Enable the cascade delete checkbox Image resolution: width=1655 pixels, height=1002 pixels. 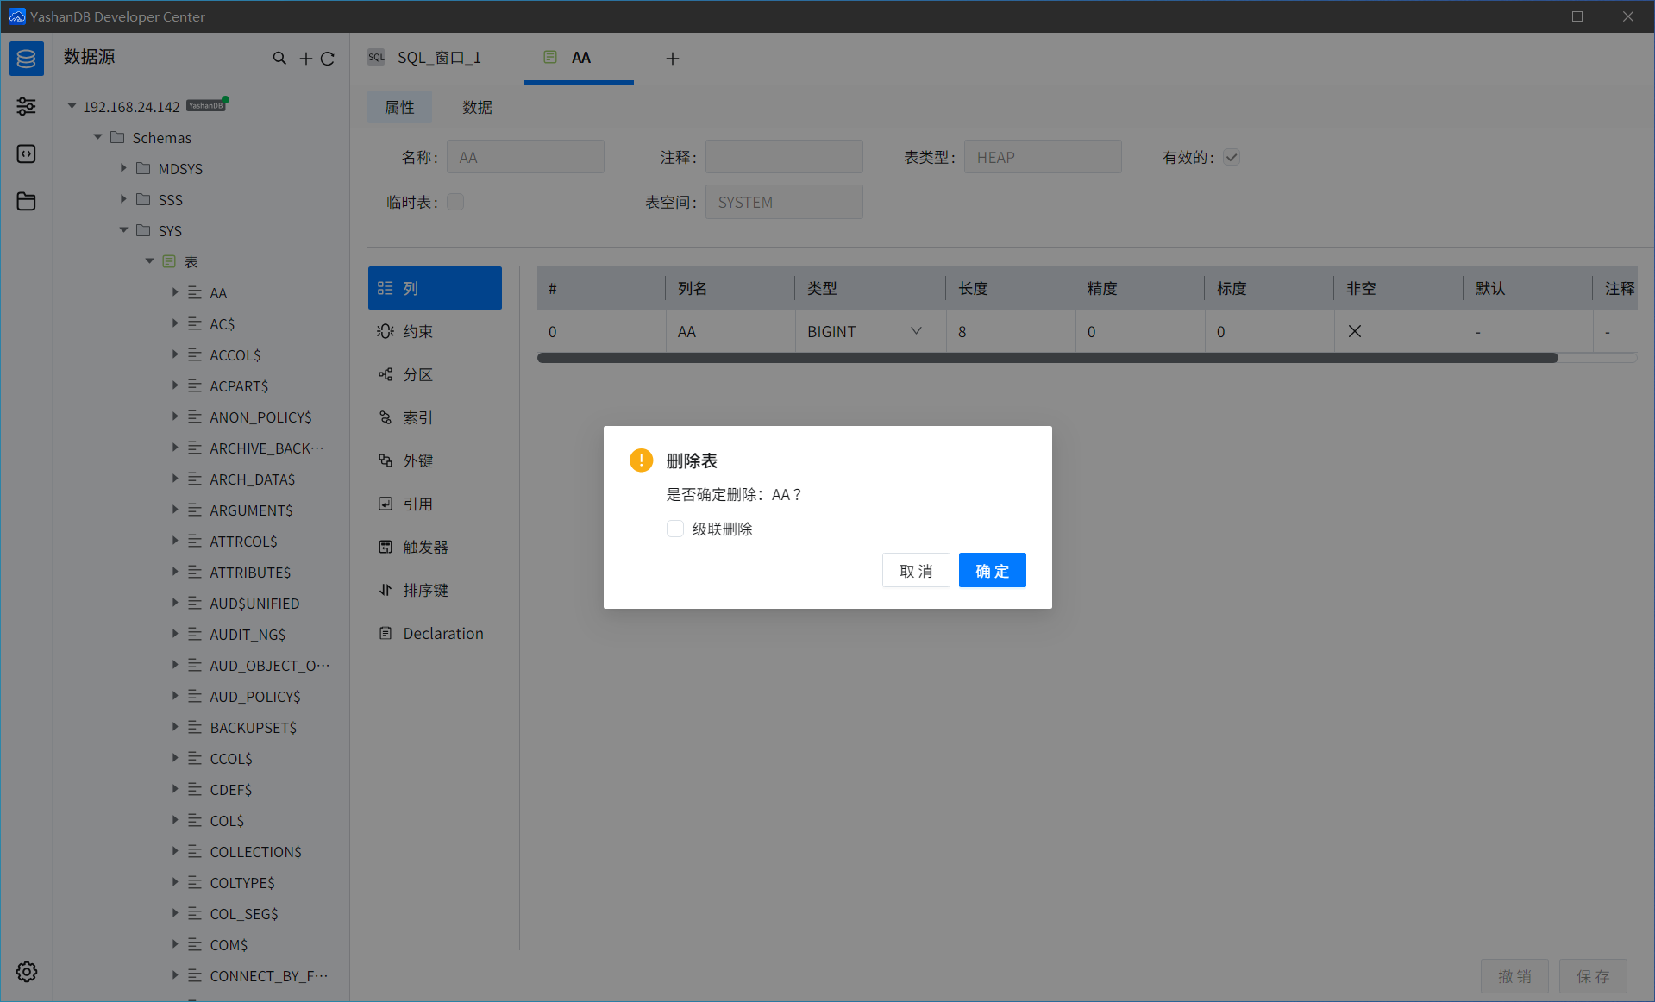tap(675, 529)
